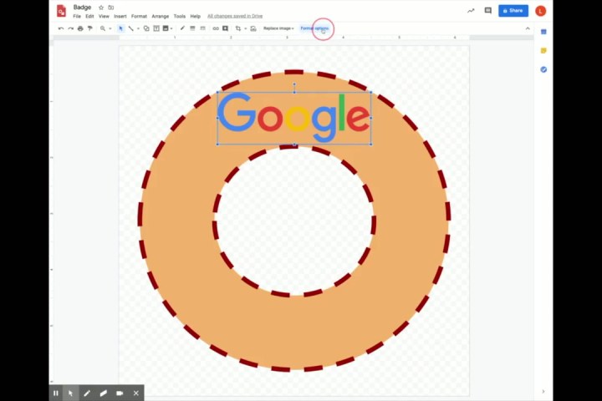Open the Calendar side panel icon
This screenshot has height=401, width=602.
(543, 32)
